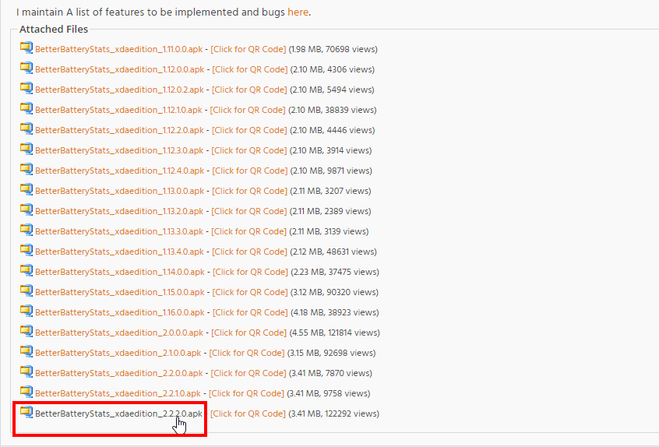
Task: Show QR code for the 1.14.0.0 apk
Action: (250, 271)
